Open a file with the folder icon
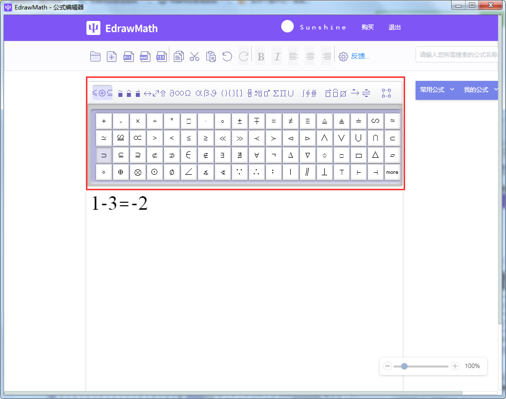Viewport: 506px width, 399px height. (x=95, y=56)
